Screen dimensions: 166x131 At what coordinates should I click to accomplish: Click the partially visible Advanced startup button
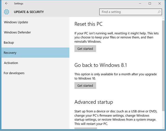point(86,128)
